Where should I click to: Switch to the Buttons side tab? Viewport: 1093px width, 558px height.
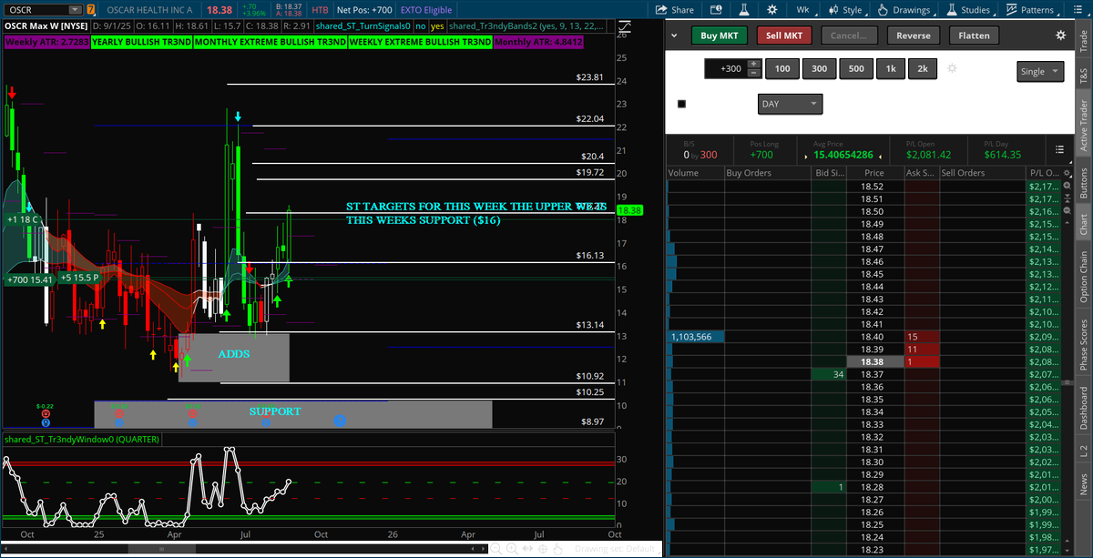[x=1084, y=182]
